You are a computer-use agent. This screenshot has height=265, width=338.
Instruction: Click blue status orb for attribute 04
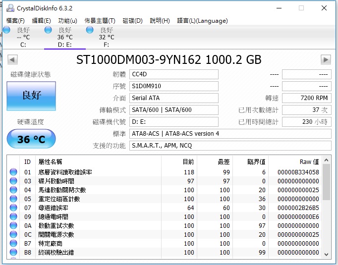coord(13,190)
